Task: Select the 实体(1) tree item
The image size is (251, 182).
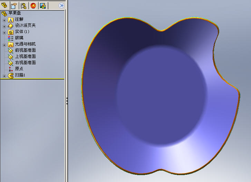Action: click(22, 32)
